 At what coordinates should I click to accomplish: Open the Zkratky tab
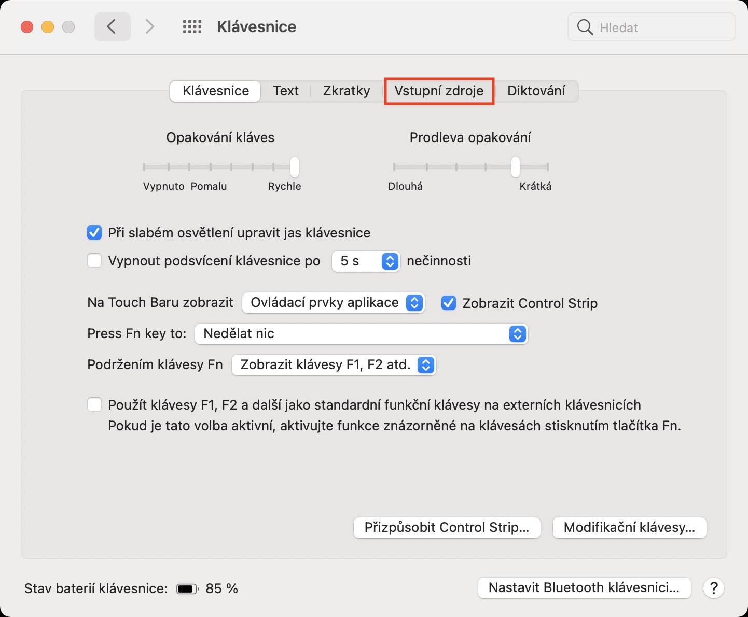[347, 91]
